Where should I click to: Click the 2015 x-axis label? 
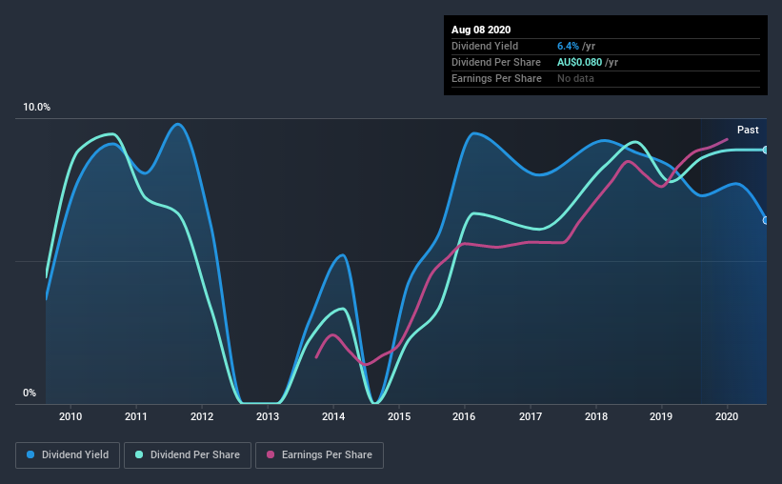click(399, 416)
